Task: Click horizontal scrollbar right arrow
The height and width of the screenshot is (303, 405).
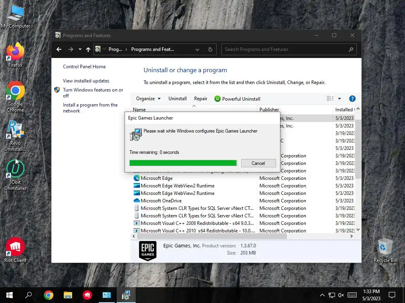Action: [x=352, y=236]
